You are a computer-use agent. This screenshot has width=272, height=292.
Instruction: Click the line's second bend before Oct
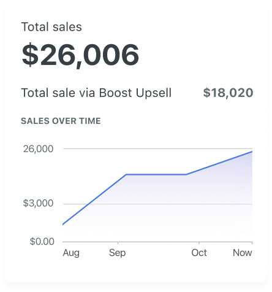(186, 174)
